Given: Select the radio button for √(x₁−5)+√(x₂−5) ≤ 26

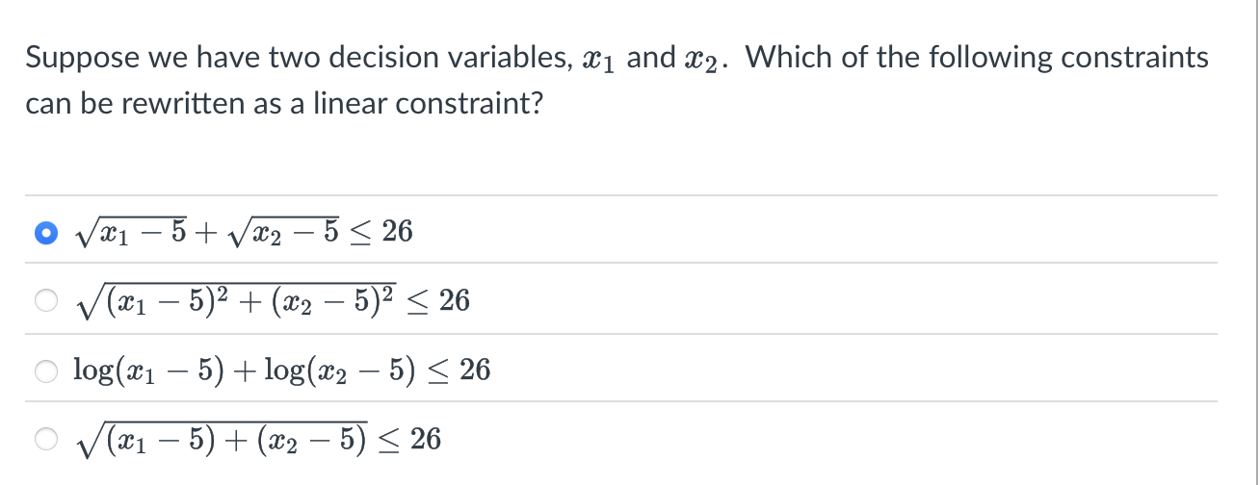Looking at the screenshot, I should point(45,233).
